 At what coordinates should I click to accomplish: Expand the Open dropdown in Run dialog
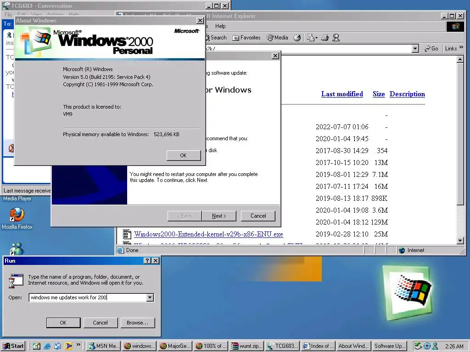[x=150, y=297]
